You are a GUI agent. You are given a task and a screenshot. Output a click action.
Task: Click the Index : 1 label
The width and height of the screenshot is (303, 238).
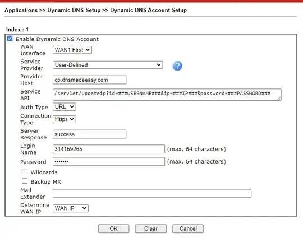[x=17, y=30]
